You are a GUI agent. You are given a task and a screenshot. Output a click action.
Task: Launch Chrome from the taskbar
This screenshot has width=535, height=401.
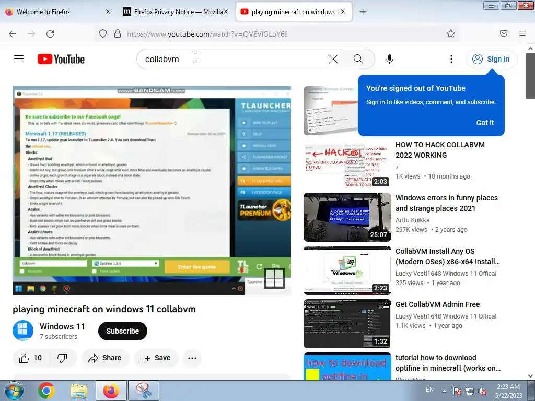click(46, 391)
